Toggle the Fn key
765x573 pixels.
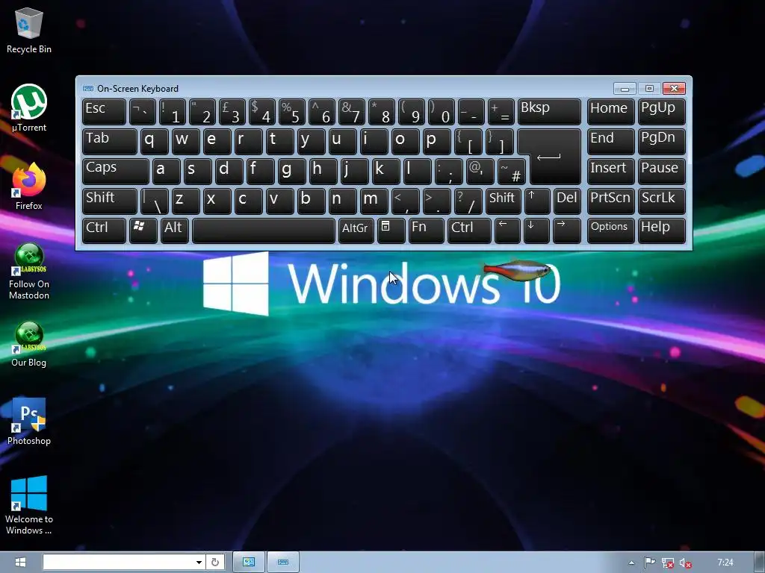[x=426, y=231]
